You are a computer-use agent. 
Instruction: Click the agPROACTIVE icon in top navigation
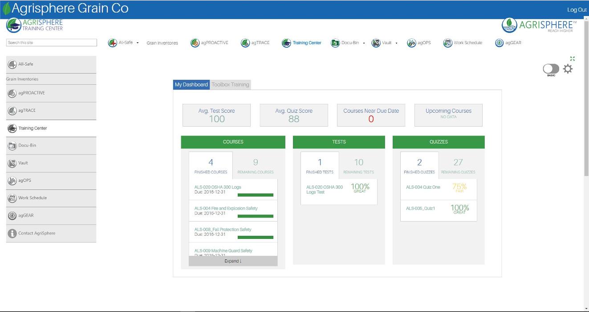(195, 43)
